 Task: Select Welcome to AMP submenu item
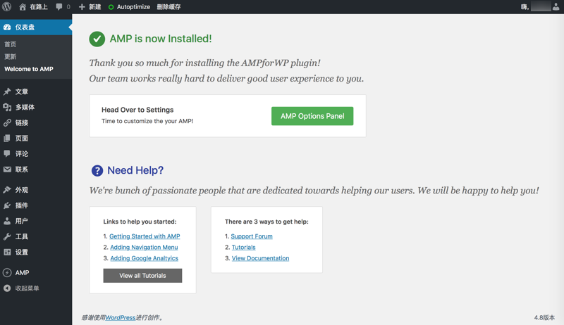pos(29,69)
